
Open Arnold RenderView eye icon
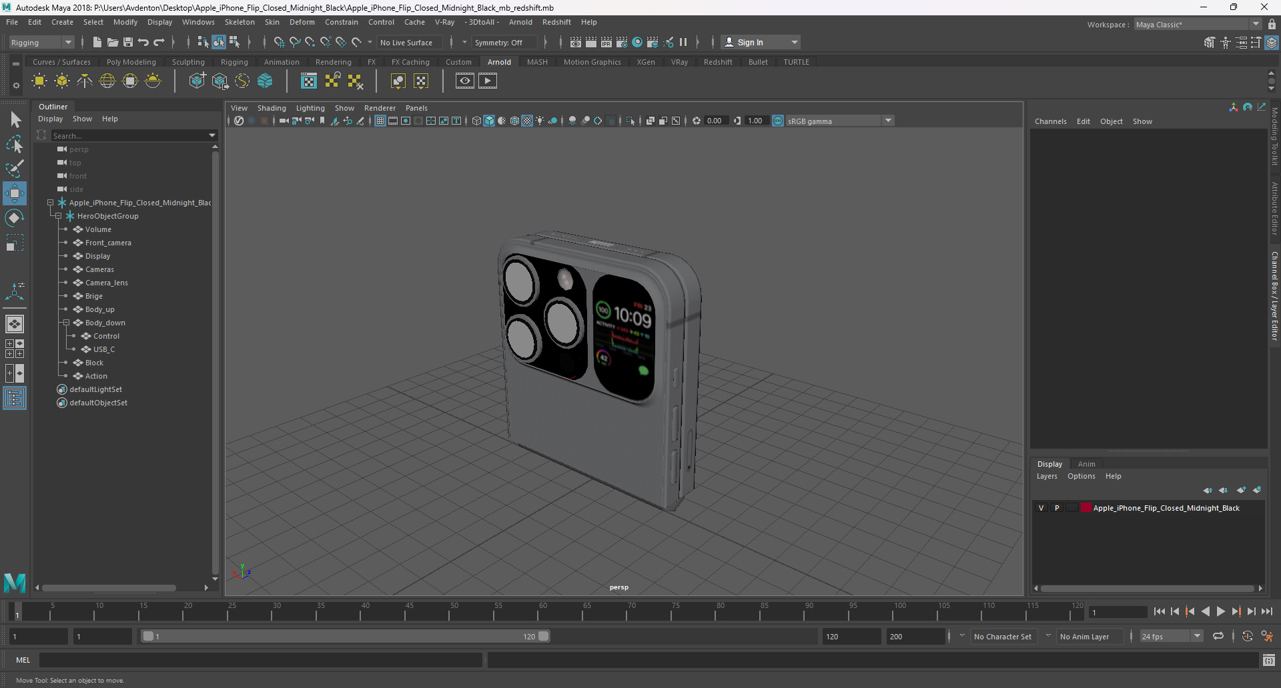pyautogui.click(x=465, y=81)
